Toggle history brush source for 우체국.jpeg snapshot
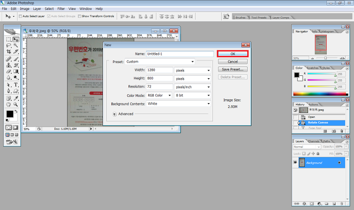The image size is (354, 210). click(295, 110)
